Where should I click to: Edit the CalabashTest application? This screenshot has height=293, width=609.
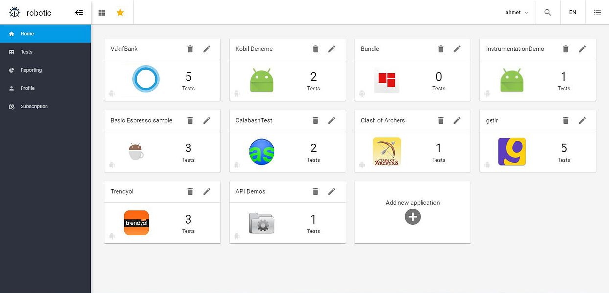[332, 120]
